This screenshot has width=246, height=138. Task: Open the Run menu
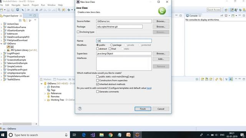pos(43,5)
